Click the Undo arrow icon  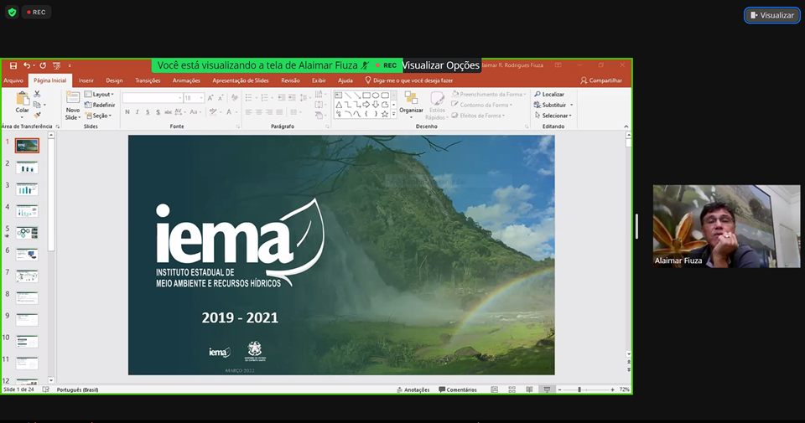(27, 65)
